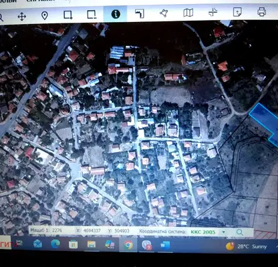Select the distance measuring ruler tool

coord(140,13)
